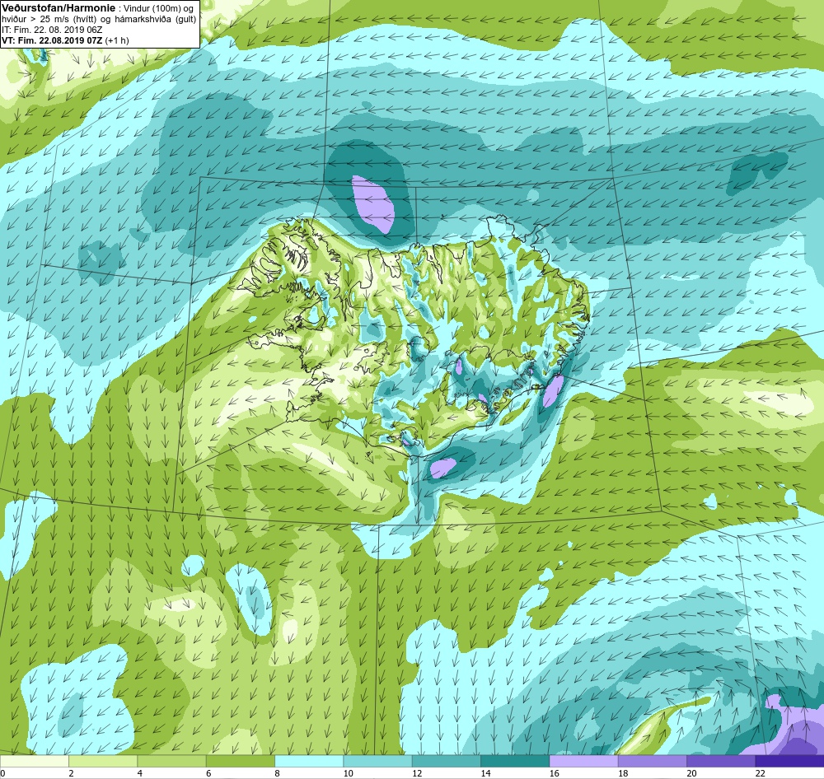This screenshot has width=824, height=779.
Task: Click the 'VT: Fim. 22.08.2019 07Z' valid time
Action: 52,40
